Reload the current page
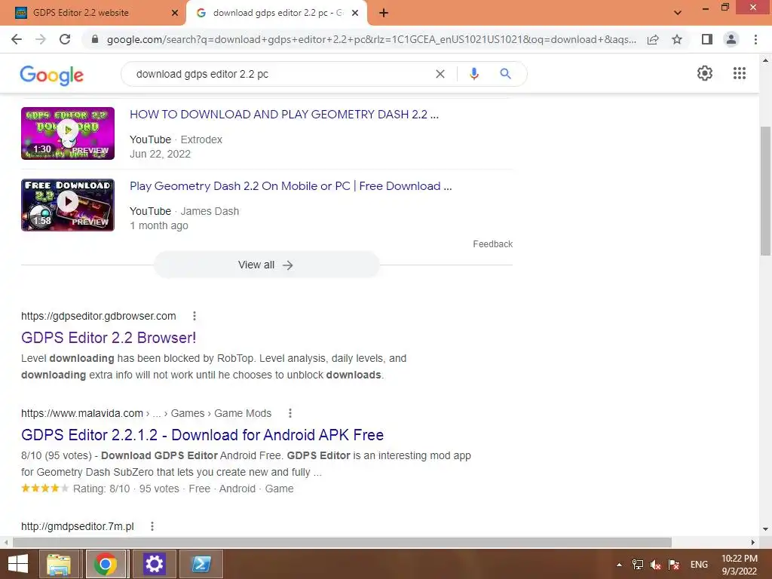The width and height of the screenshot is (772, 579). [x=65, y=39]
